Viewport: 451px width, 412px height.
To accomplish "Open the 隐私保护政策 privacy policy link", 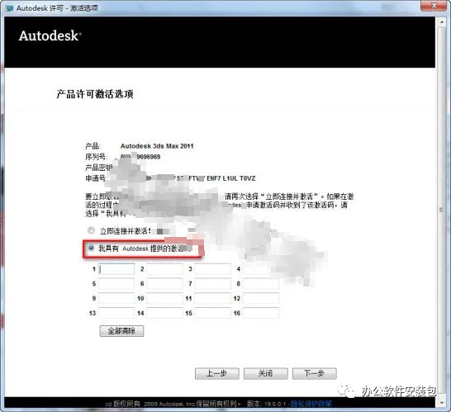I will point(311,404).
